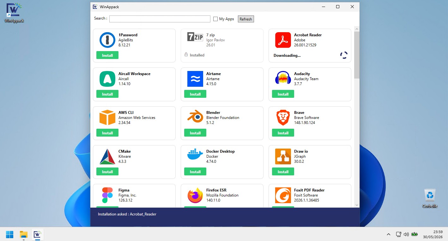This screenshot has height=241, width=448.
Task: Open the WinAppack desktop shortcut
Action: point(14,13)
